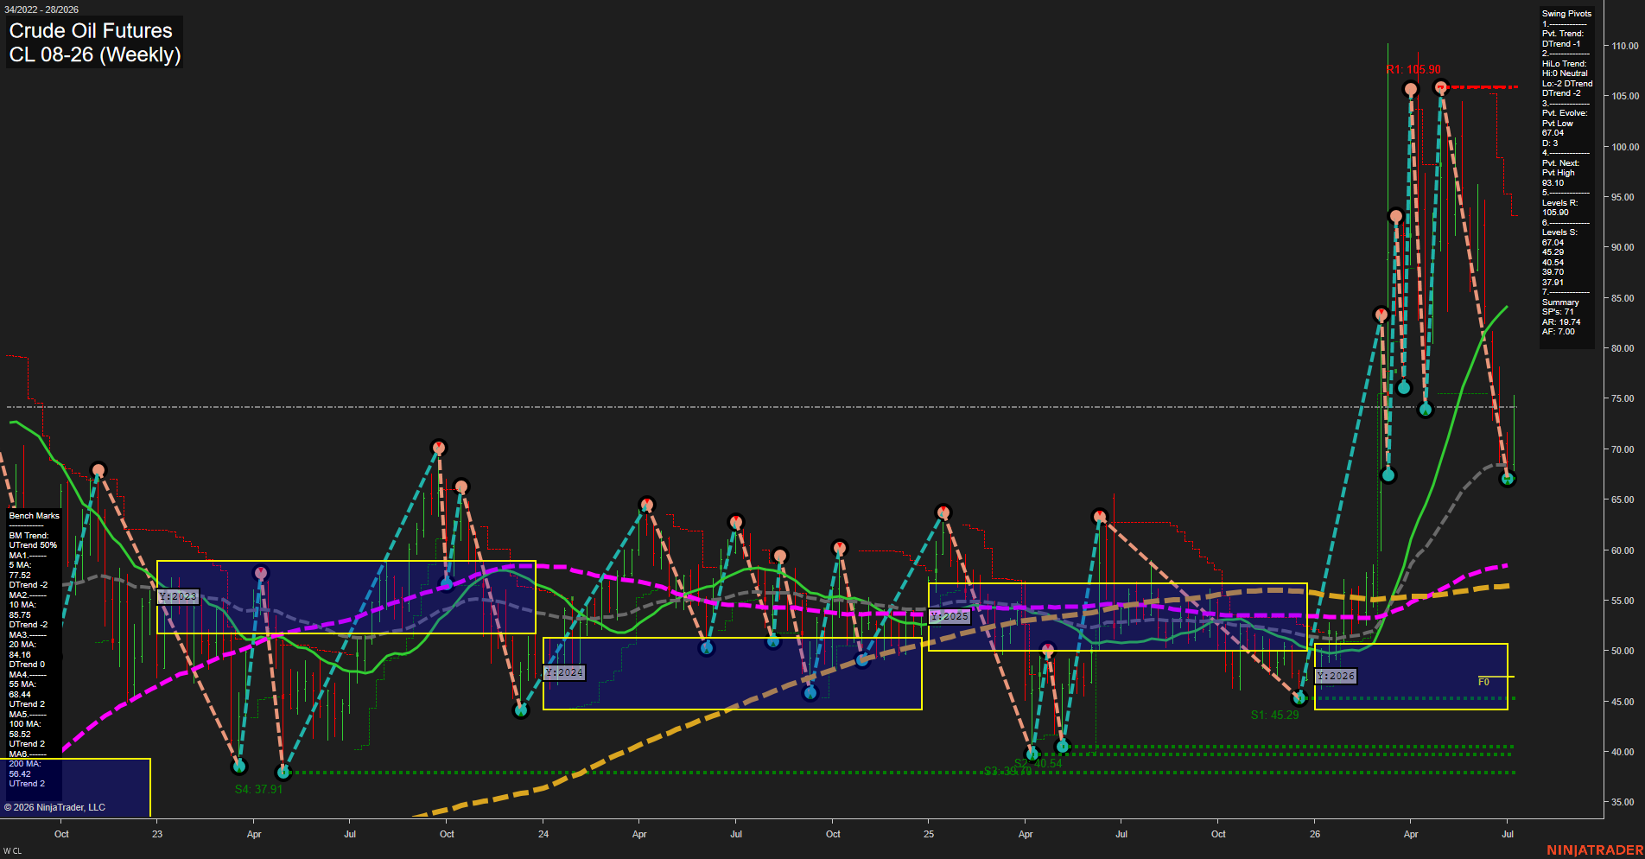The image size is (1645, 859).
Task: Select the Y:2026 yearly range label
Action: (x=1336, y=676)
